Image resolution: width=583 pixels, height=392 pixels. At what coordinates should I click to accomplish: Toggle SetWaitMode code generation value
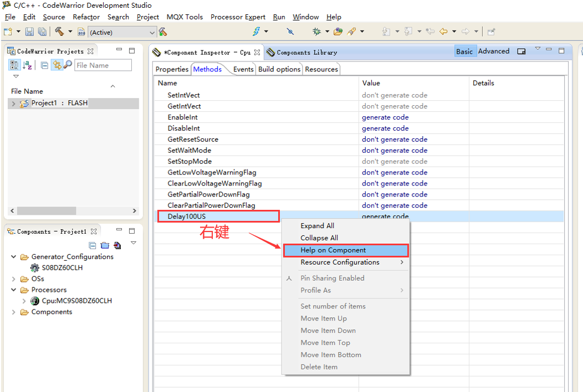[395, 151]
